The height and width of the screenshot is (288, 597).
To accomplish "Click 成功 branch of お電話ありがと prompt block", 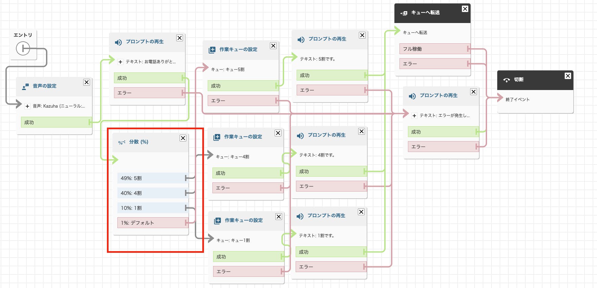I will [150, 78].
